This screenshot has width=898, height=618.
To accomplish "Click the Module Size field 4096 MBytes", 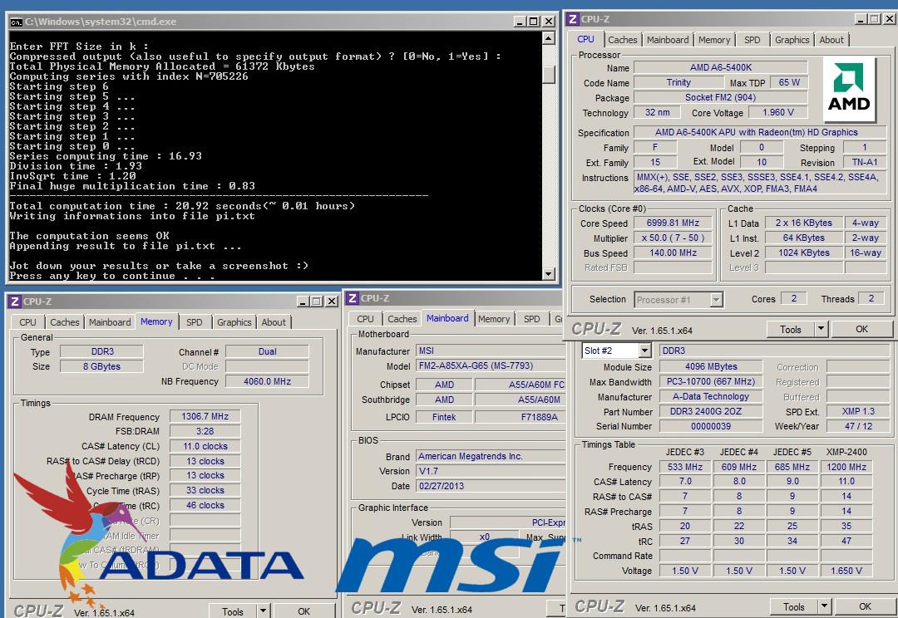I will click(x=711, y=367).
